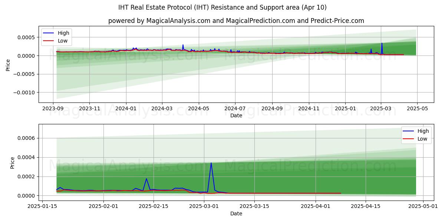Click the 2025-03-15 tick label in bottom chart
Image resolution: width=445 pixels, height=222 pixels.
point(254,206)
